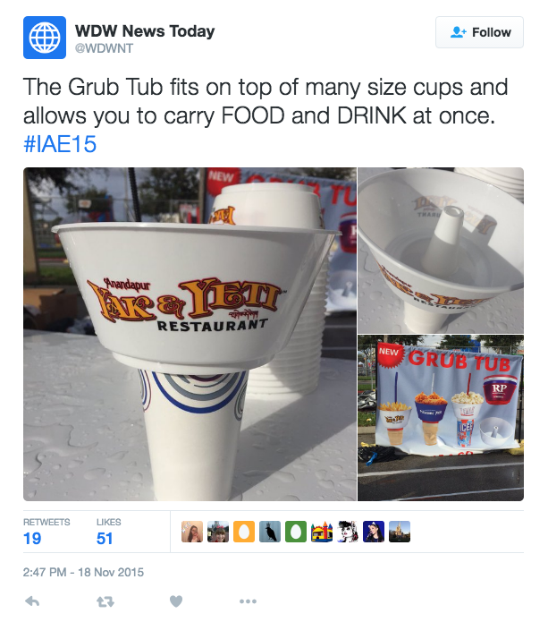548x622 pixels.
Task: Open the Grub Tub banner photo thumbnail
Action: pyautogui.click(x=441, y=418)
